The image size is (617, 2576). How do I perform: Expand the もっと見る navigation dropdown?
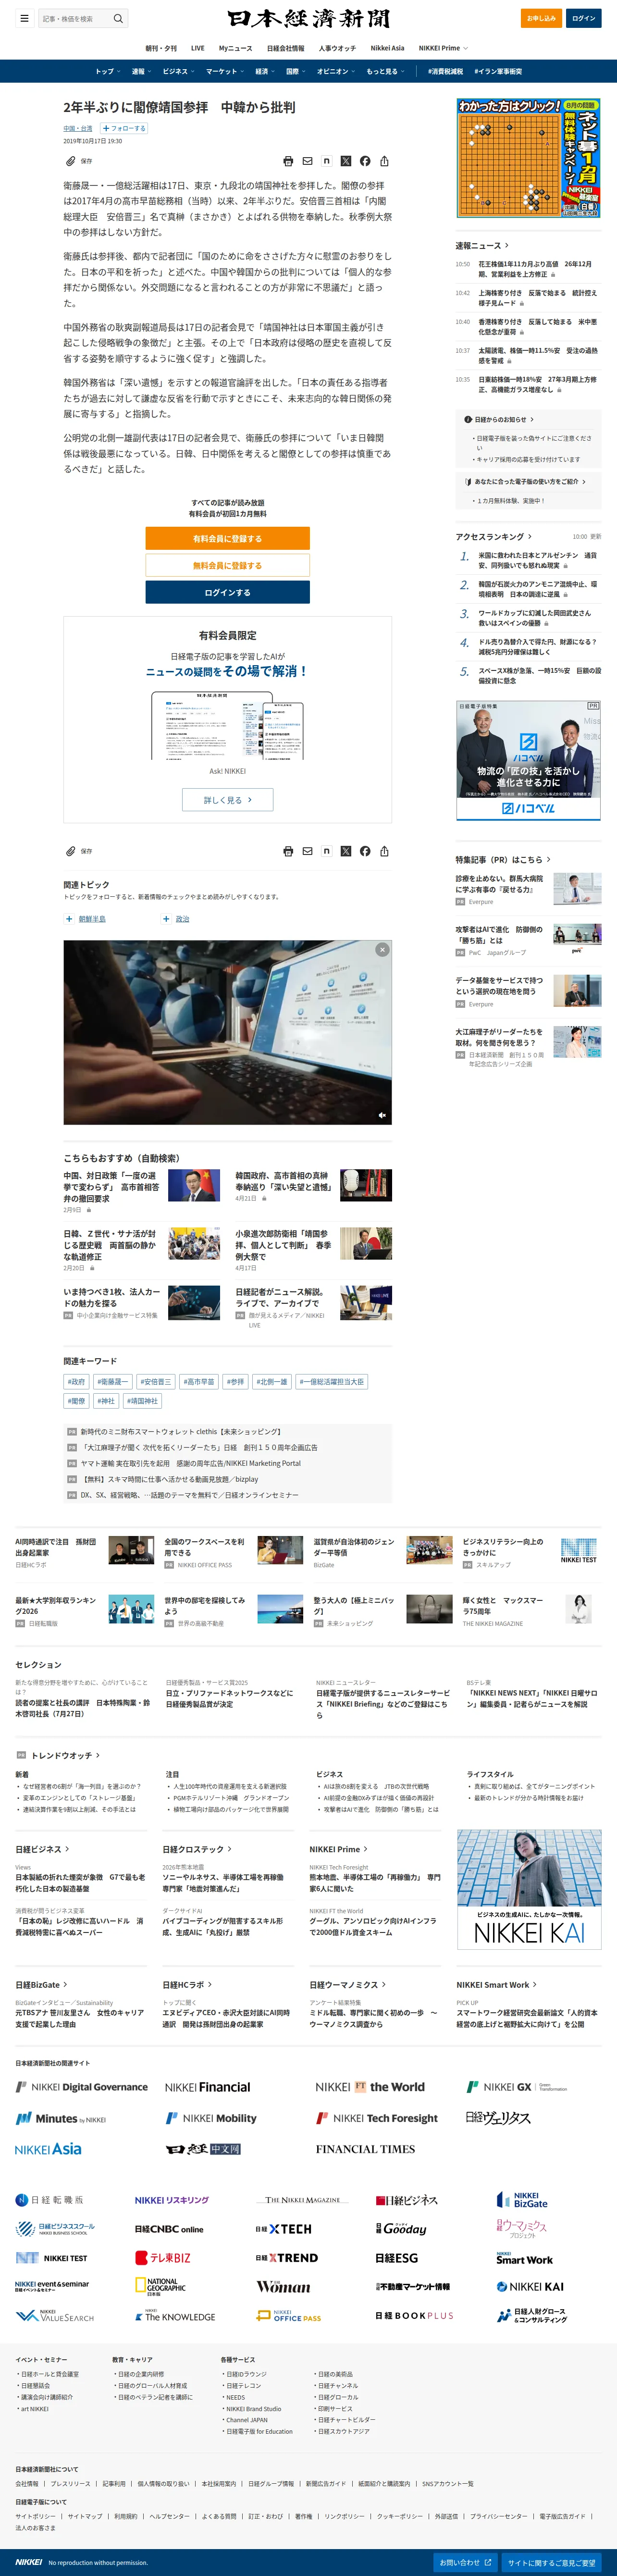point(386,72)
